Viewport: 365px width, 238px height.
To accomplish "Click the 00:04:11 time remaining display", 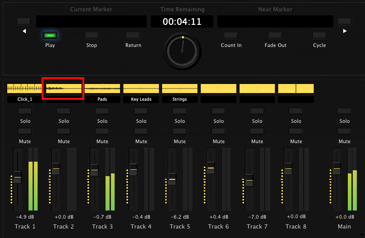I will 182,22.
